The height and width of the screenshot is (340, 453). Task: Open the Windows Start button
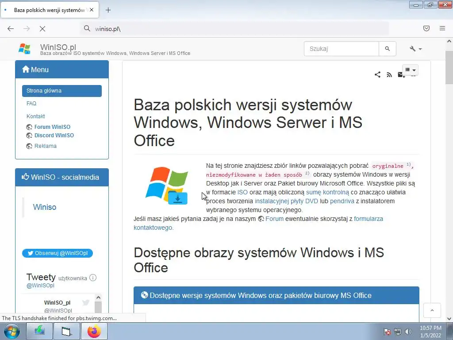pos(12,331)
